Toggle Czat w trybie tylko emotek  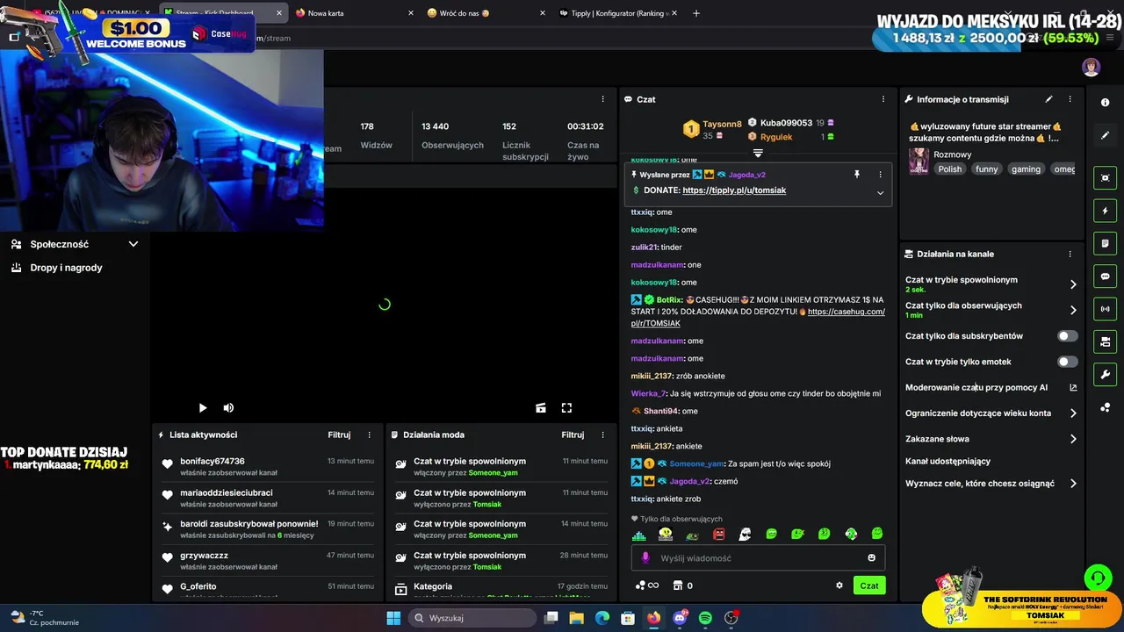1067,362
